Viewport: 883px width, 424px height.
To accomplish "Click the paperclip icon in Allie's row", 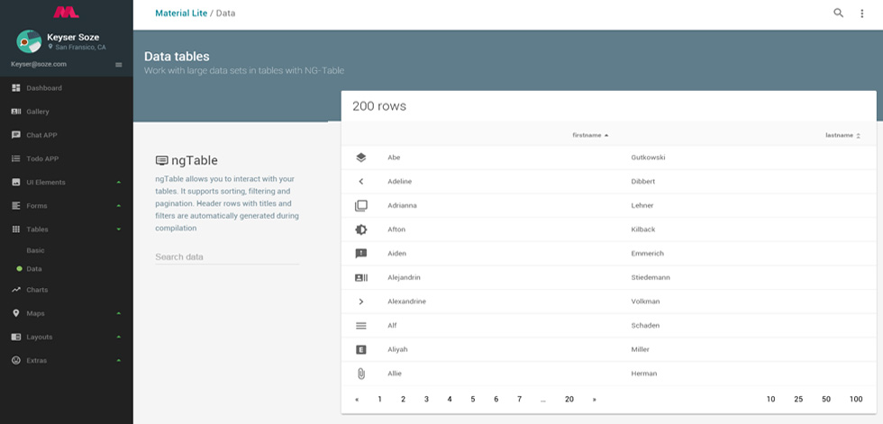I will 361,374.
